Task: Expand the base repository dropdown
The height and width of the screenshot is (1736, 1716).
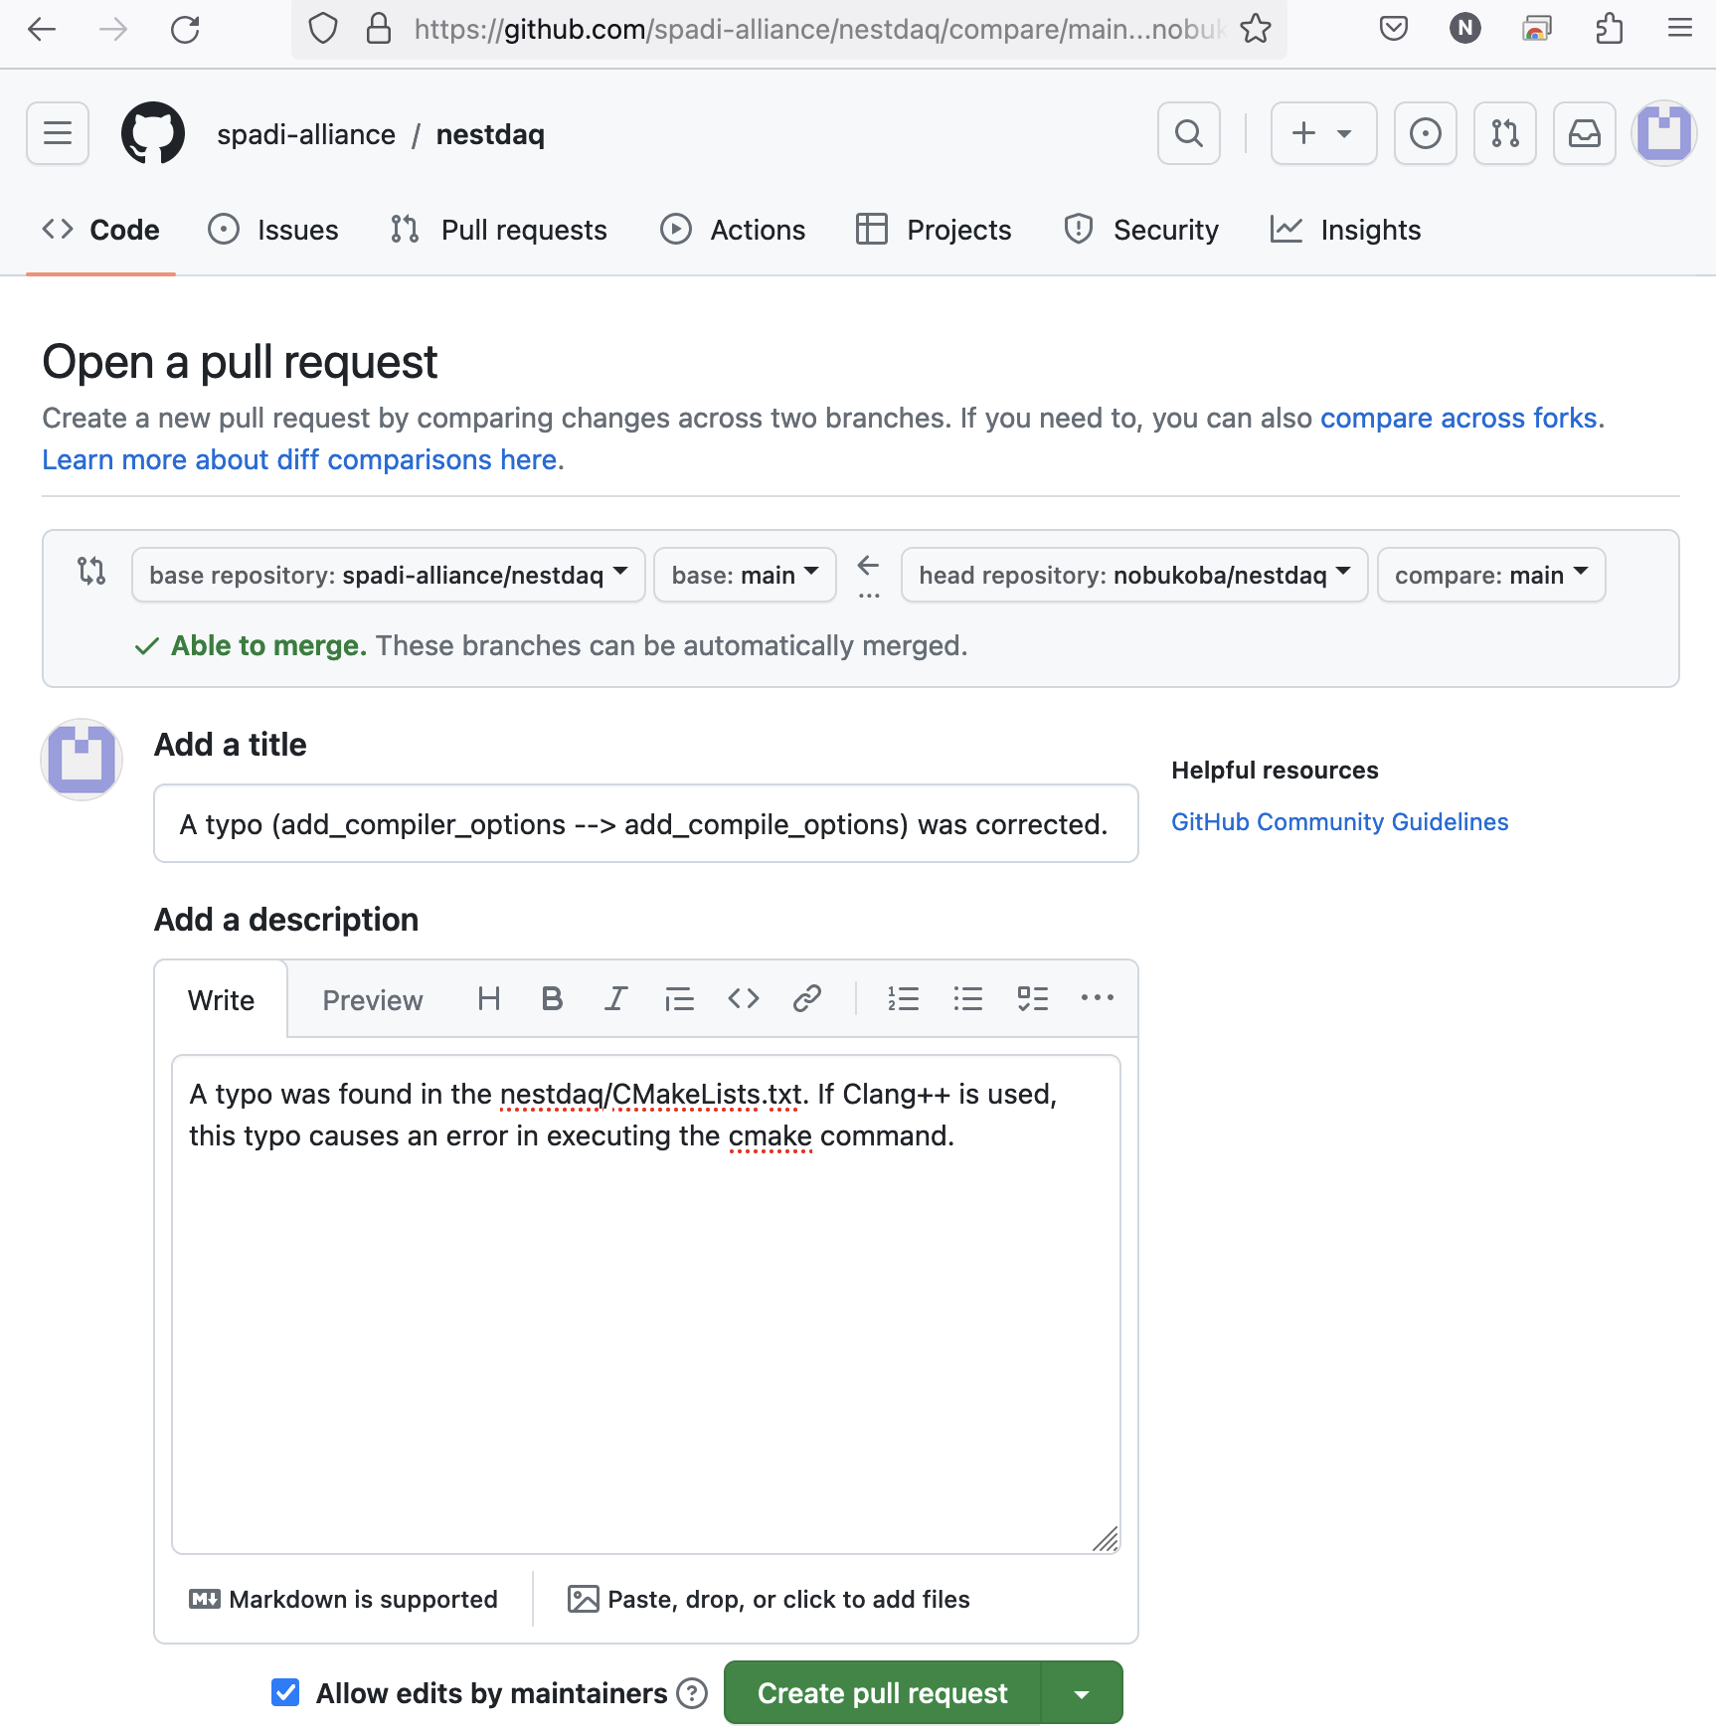Action: [388, 575]
